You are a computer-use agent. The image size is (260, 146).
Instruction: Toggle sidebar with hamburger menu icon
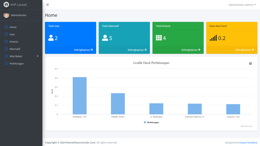point(48,5)
